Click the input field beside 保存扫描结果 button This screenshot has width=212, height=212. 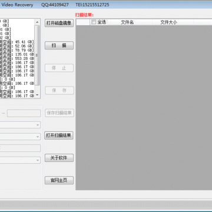24,113
